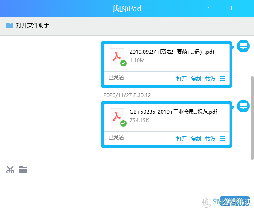Open the title bar dropdown arrow menu
The height and width of the screenshot is (210, 254).
207,8
